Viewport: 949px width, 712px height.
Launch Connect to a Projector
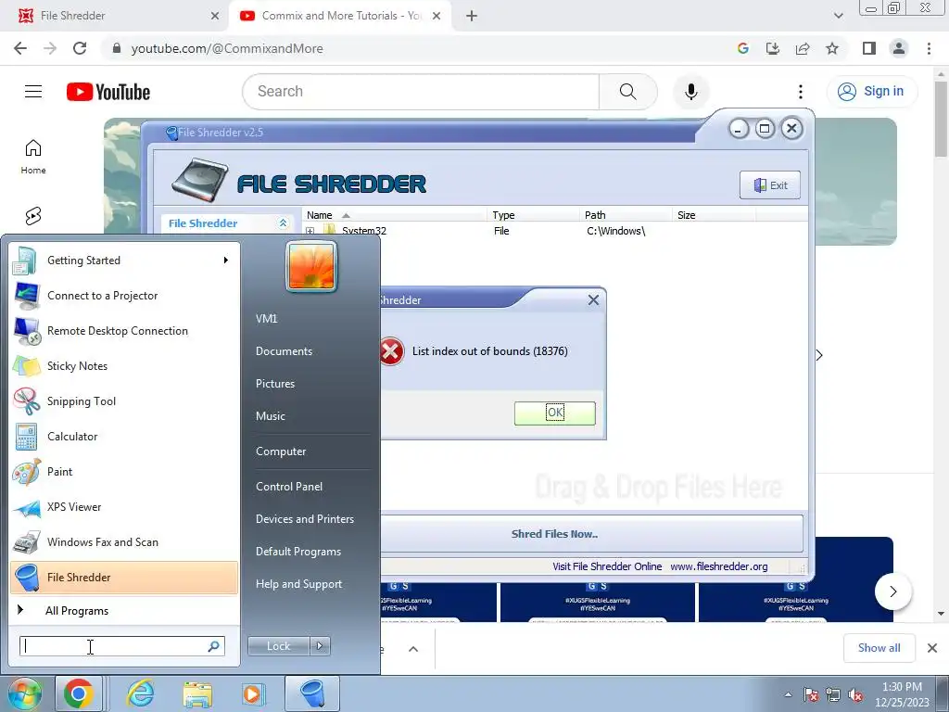click(124, 296)
